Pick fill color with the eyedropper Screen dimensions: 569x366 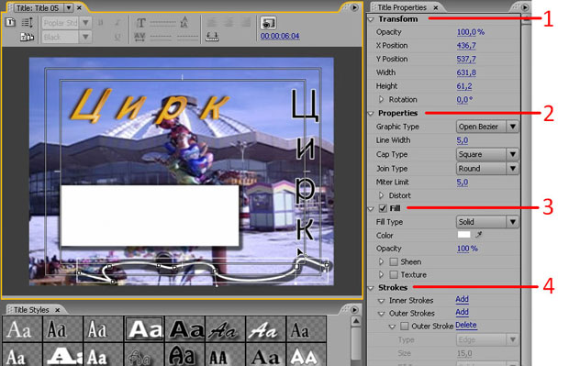pos(479,235)
